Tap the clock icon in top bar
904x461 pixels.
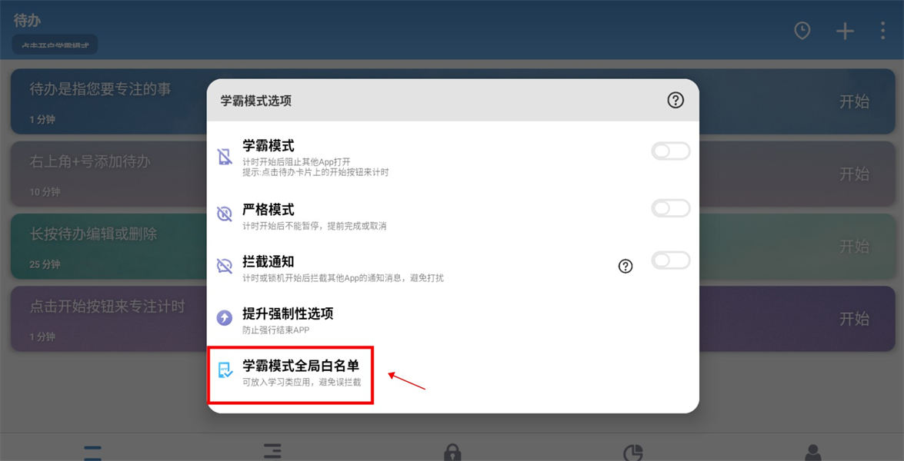(802, 31)
